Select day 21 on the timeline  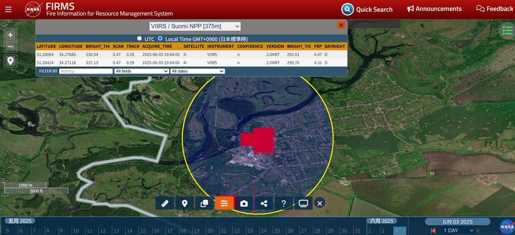(x=223, y=231)
